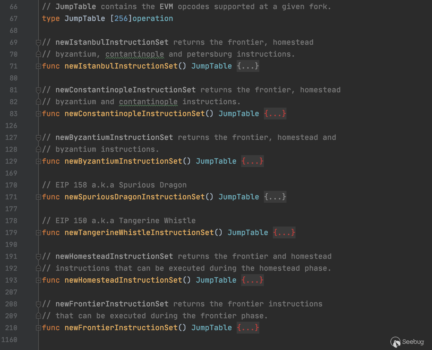Collapse the comment block starting at line 191

coord(38,257)
